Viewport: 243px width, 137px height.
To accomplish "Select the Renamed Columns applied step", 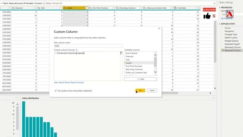I will tap(233, 47).
